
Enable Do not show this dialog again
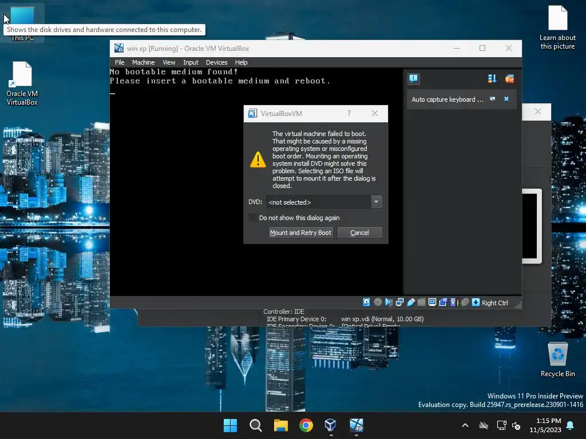tap(253, 218)
